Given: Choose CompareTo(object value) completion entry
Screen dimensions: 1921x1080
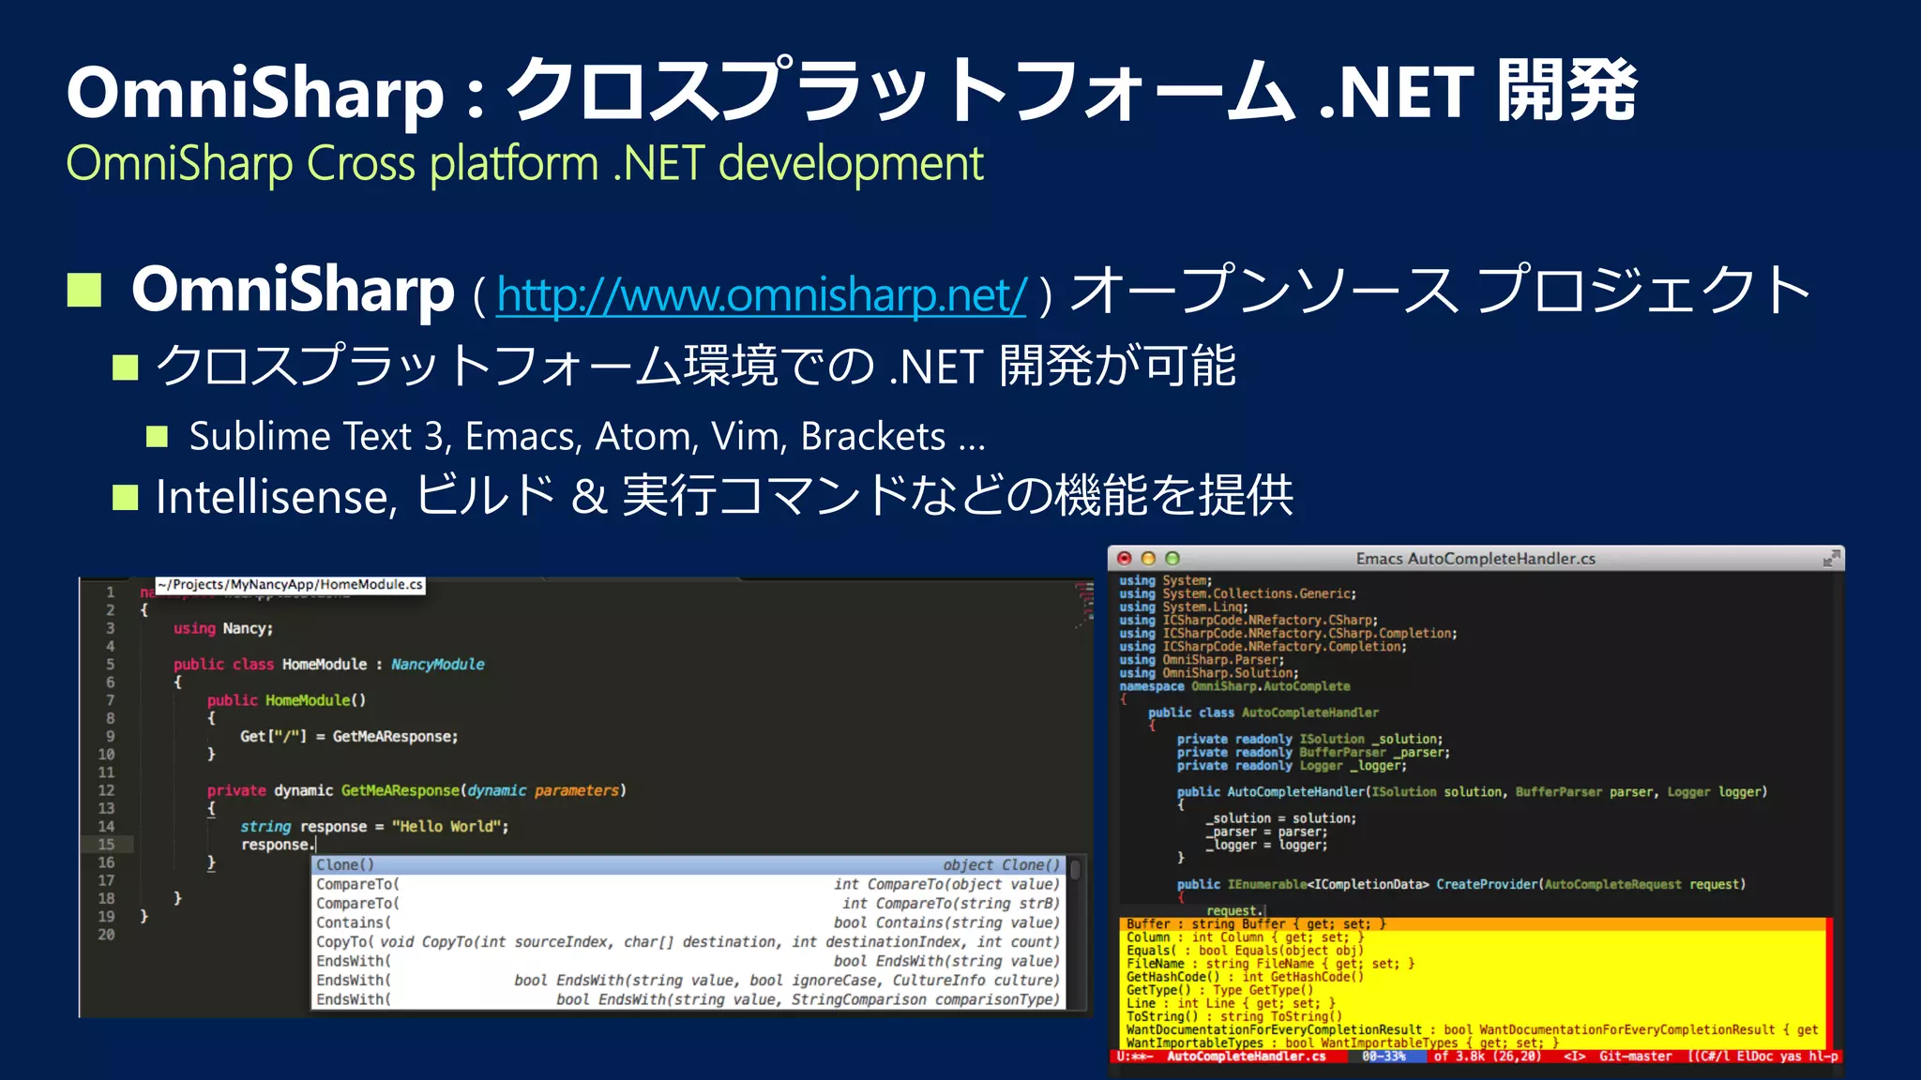Looking at the screenshot, I should point(688,884).
